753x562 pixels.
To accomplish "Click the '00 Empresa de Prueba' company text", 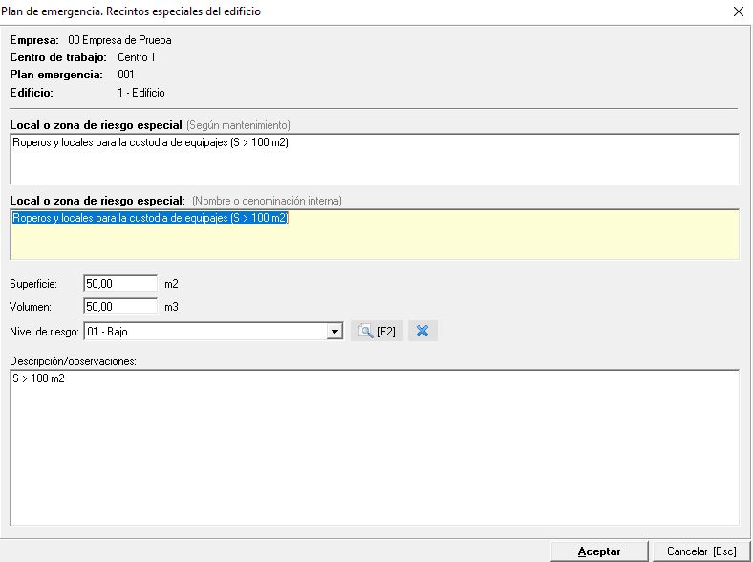I will coord(119,40).
